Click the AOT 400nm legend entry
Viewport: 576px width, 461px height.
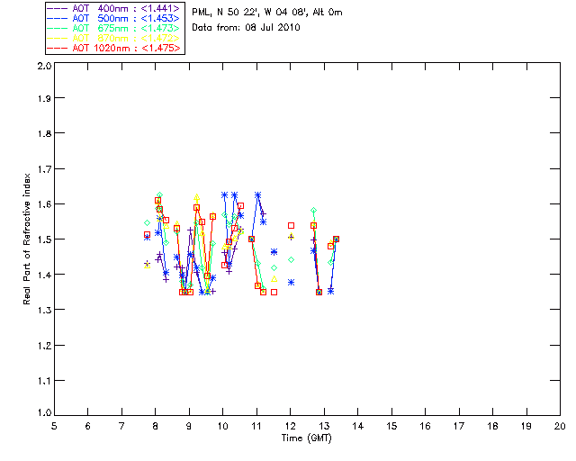point(113,8)
